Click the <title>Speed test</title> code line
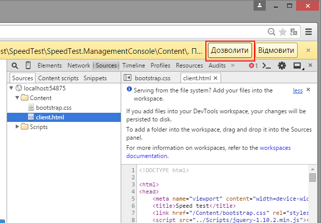321x223 pixels. pyautogui.click(x=194, y=206)
